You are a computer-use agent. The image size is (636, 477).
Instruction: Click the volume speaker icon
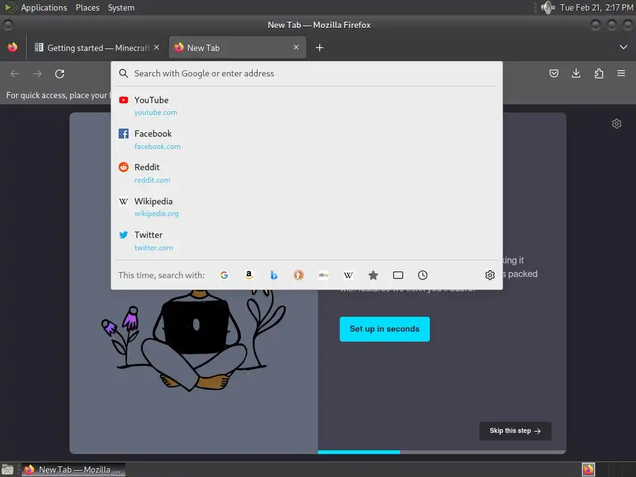pos(548,7)
